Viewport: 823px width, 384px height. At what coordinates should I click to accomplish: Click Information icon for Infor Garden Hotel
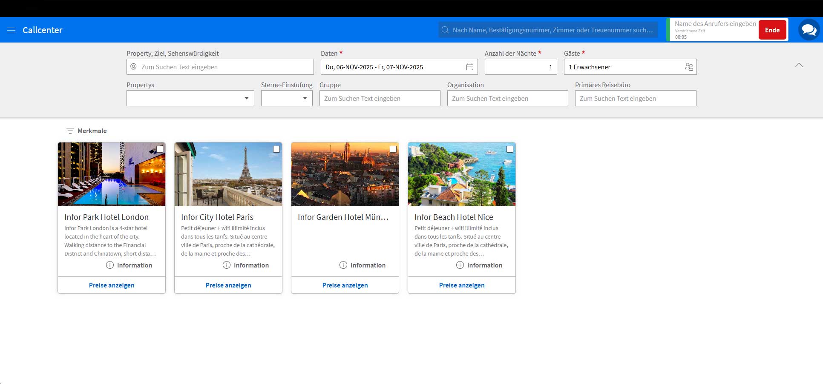click(343, 265)
